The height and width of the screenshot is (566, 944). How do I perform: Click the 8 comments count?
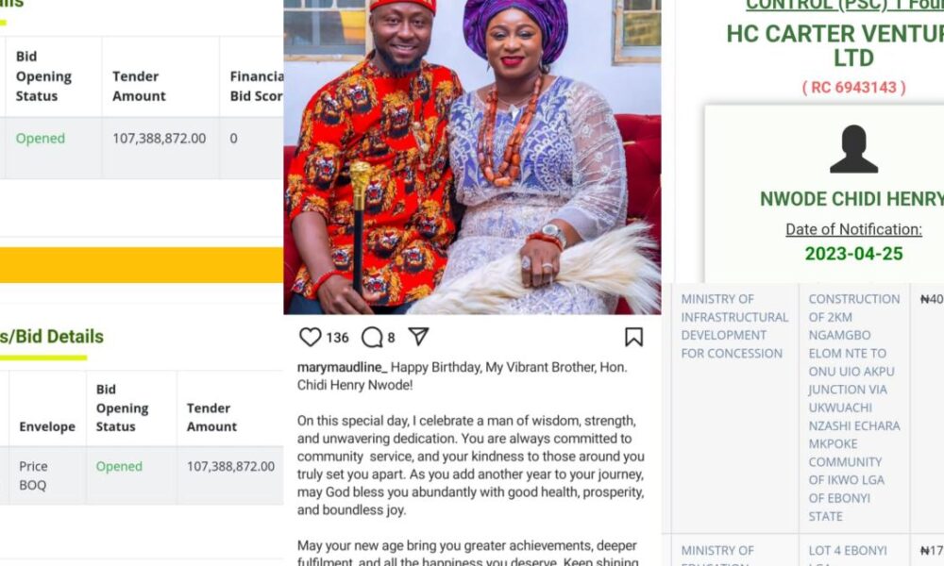(391, 338)
